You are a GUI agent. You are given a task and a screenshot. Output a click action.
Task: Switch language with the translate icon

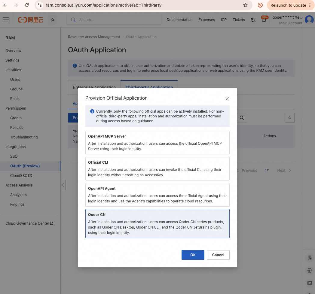253,20
